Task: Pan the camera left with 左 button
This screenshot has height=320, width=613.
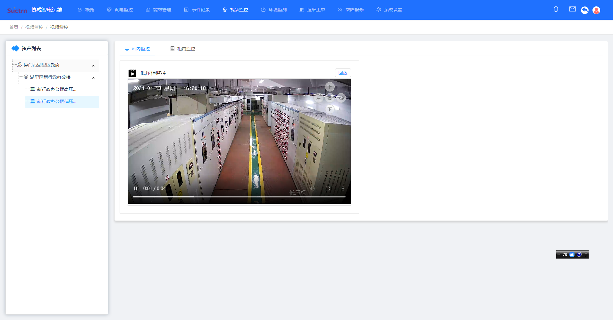Action: click(318, 98)
